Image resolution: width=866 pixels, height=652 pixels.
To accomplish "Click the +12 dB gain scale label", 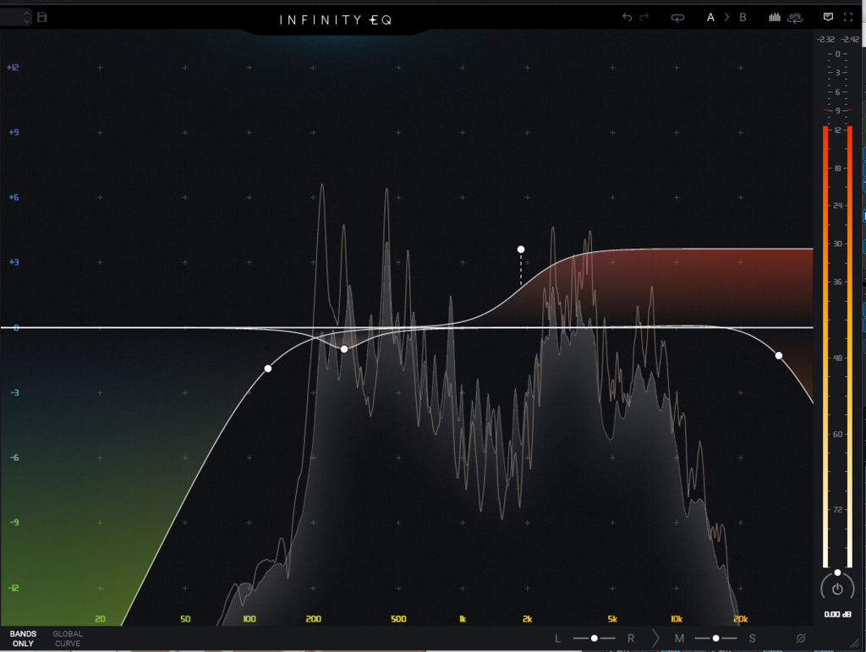I will coord(13,68).
